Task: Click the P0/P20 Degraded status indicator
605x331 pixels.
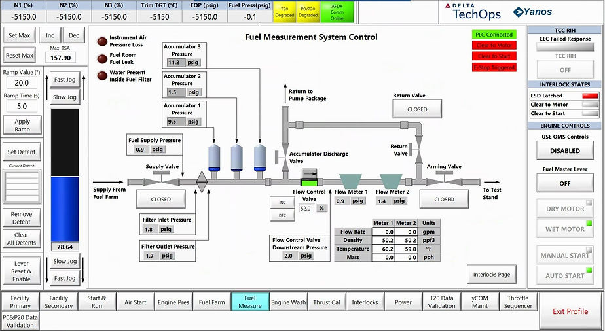Action: (x=308, y=12)
